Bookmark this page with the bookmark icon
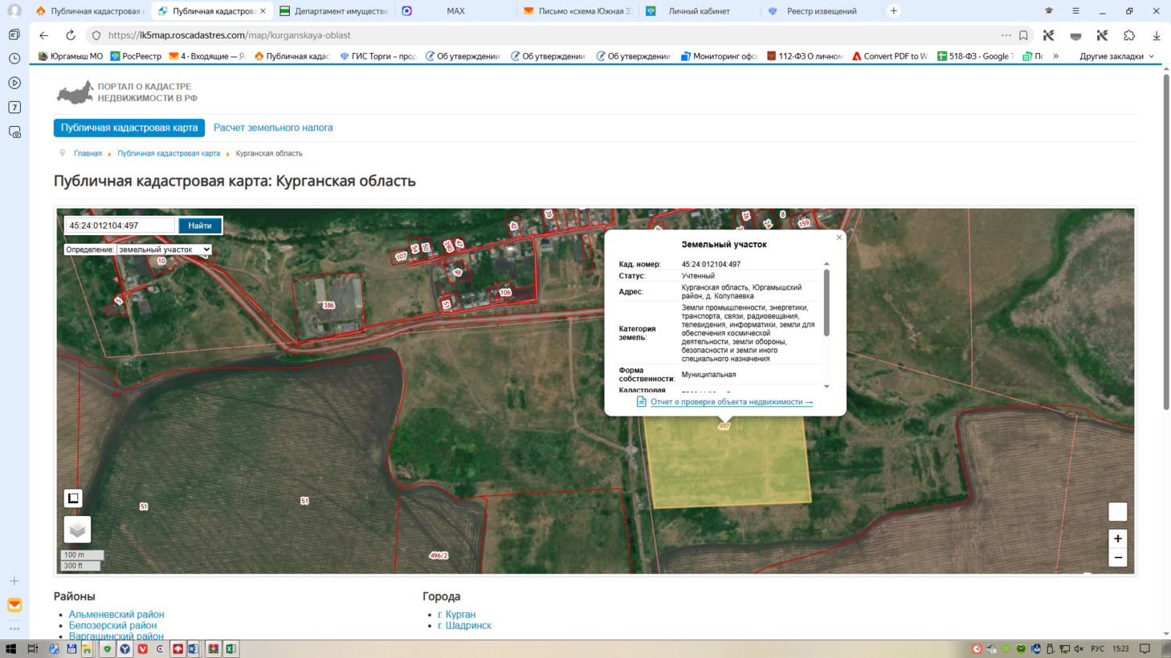The height and width of the screenshot is (658, 1171). pos(1023,35)
